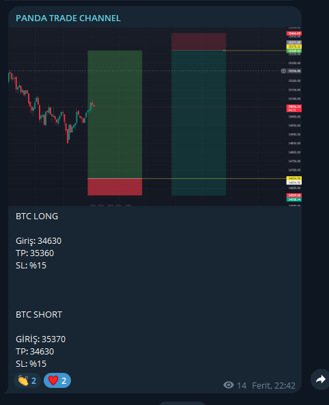Image resolution: width=329 pixels, height=405 pixels.
Task: Select the BTC SHORT heading text
Action: point(39,315)
